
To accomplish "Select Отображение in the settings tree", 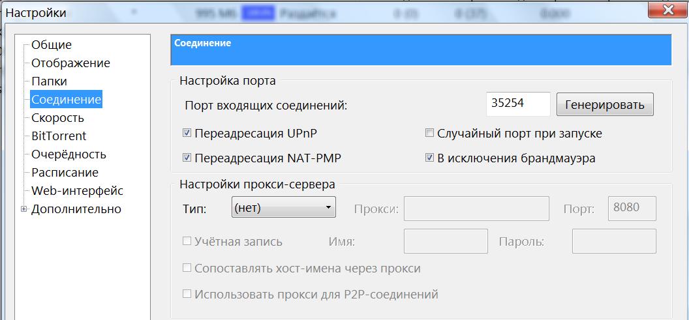I will (70, 63).
